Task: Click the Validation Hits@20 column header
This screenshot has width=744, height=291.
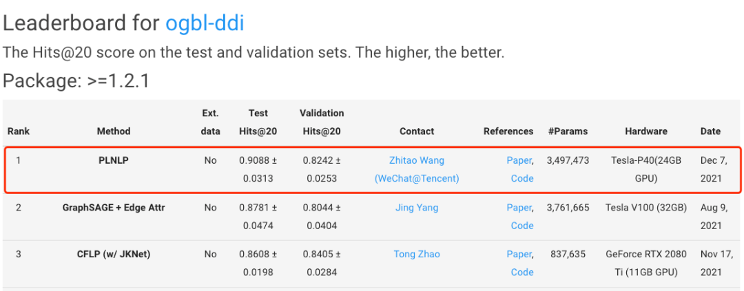Action: (x=322, y=122)
